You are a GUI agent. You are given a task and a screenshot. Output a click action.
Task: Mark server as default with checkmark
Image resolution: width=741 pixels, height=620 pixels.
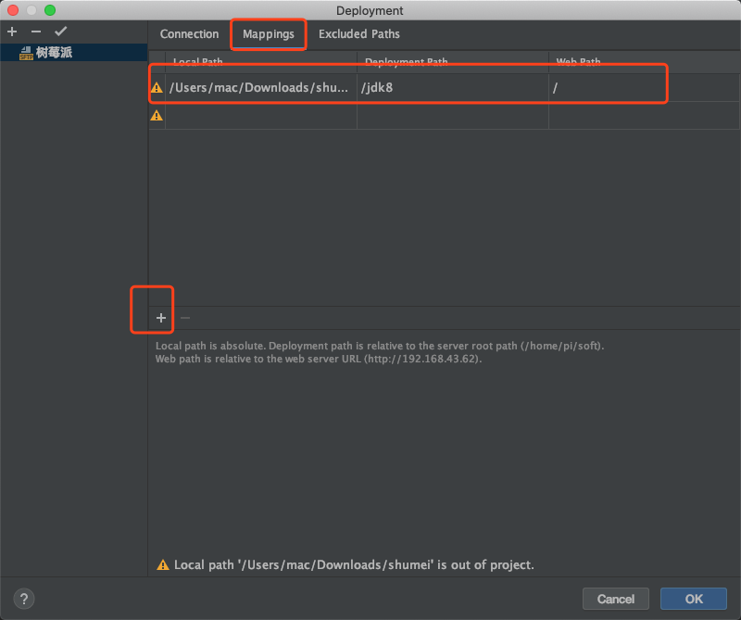(x=60, y=32)
